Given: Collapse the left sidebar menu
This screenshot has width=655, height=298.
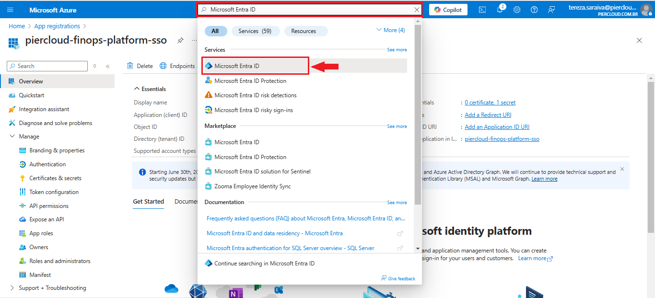Looking at the screenshot, I should point(108,66).
